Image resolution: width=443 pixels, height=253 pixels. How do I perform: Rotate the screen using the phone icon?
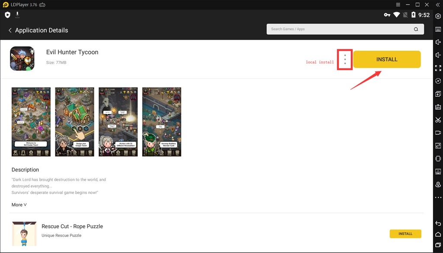[x=438, y=159]
